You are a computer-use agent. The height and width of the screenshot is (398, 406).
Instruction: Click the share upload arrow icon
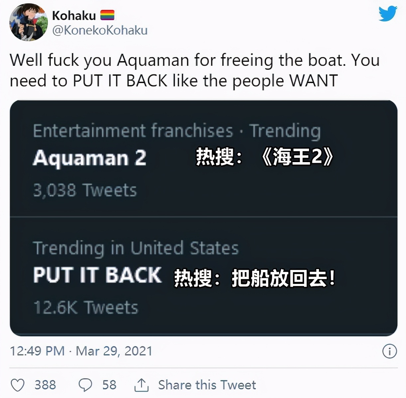(x=141, y=385)
